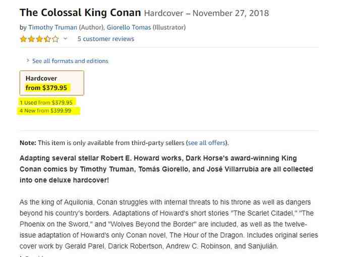Open the 1 Used from $379.95 offer
This screenshot has width=339, height=257.
coord(46,102)
